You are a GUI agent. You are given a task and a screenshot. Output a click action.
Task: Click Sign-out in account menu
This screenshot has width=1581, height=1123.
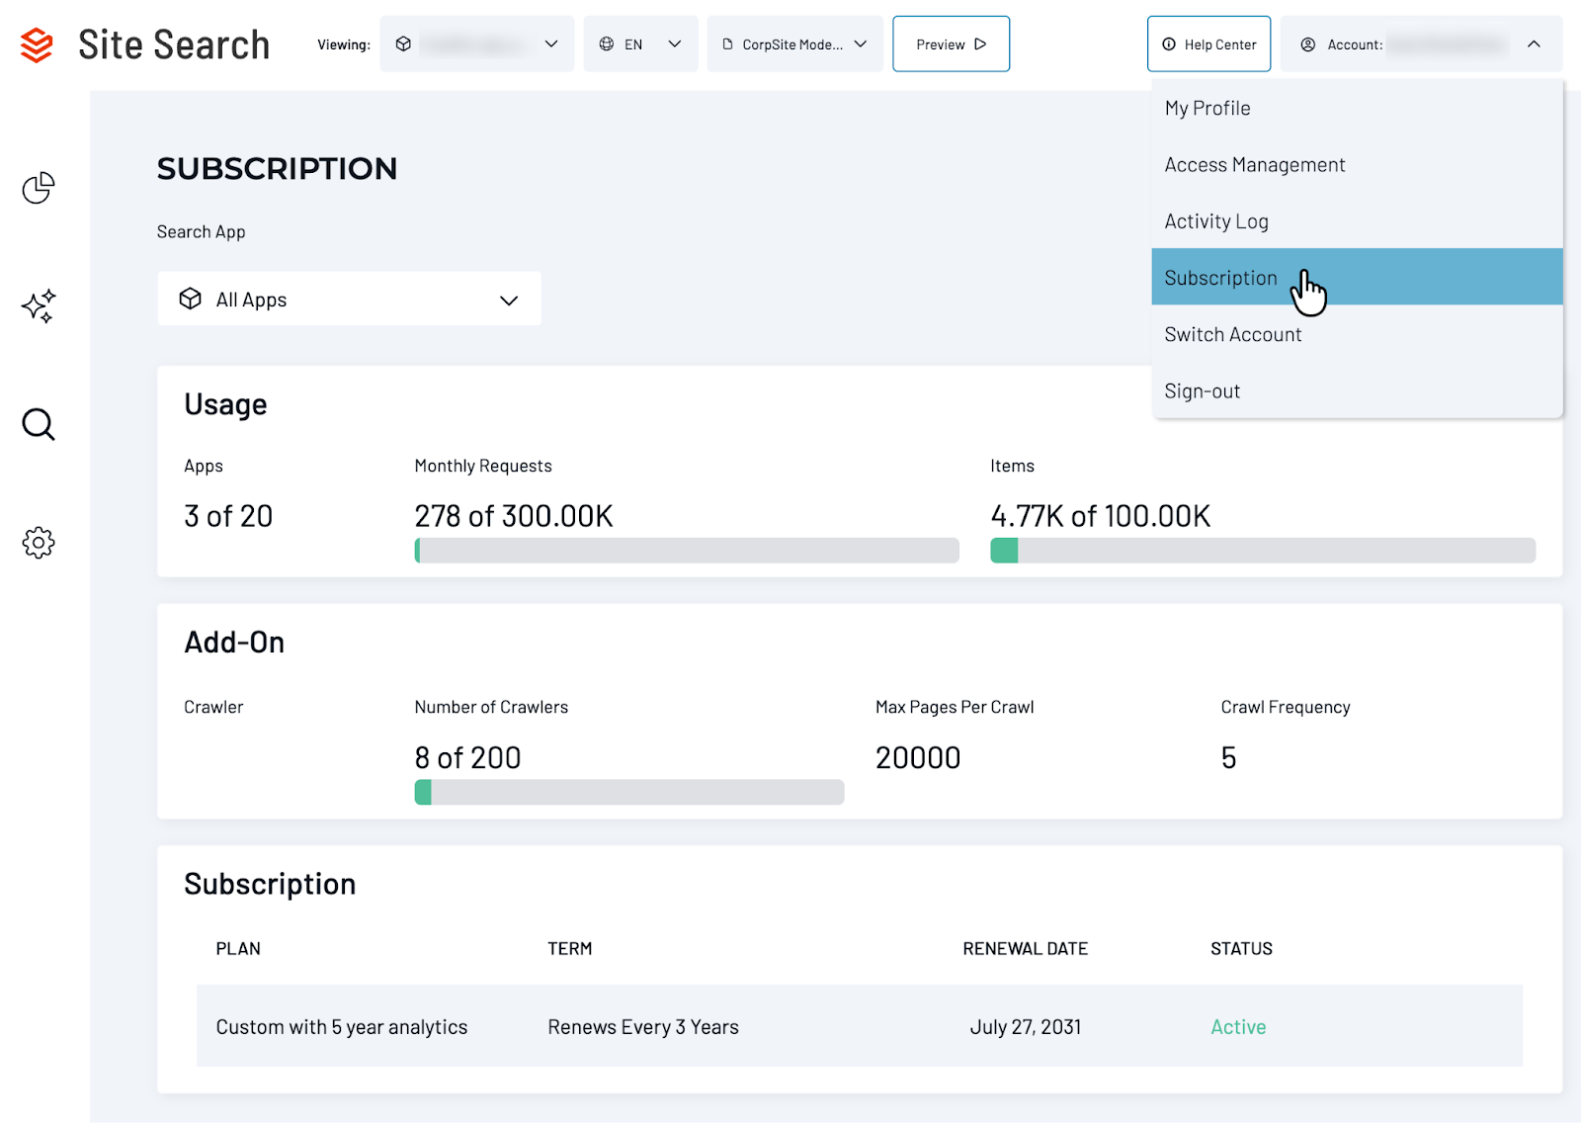coord(1357,390)
